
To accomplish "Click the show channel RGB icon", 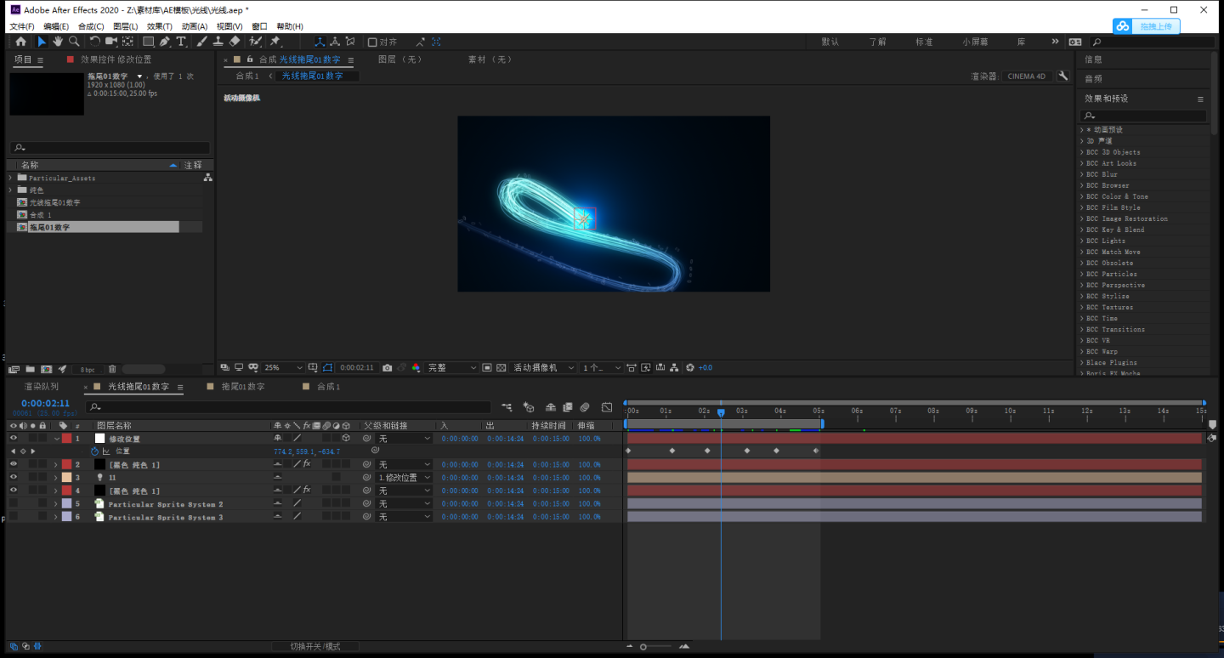I will pyautogui.click(x=416, y=368).
